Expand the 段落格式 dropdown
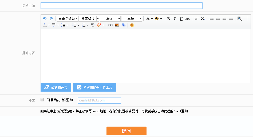 point(89,19)
